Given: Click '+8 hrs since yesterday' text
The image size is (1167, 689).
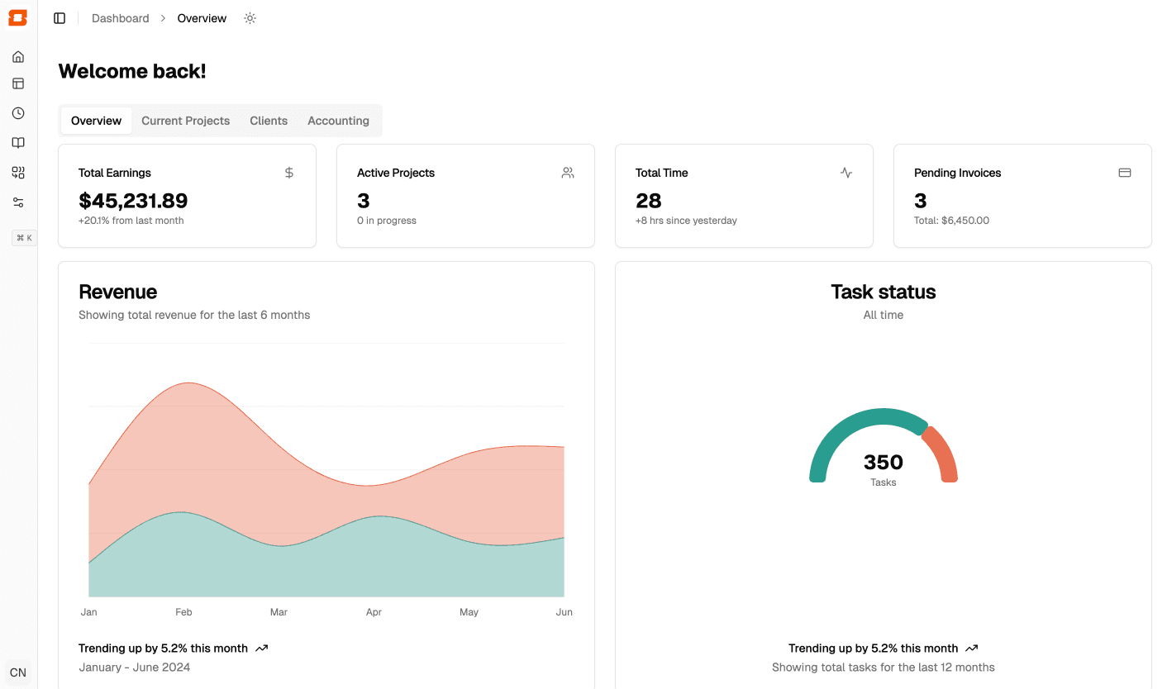Looking at the screenshot, I should click(686, 221).
